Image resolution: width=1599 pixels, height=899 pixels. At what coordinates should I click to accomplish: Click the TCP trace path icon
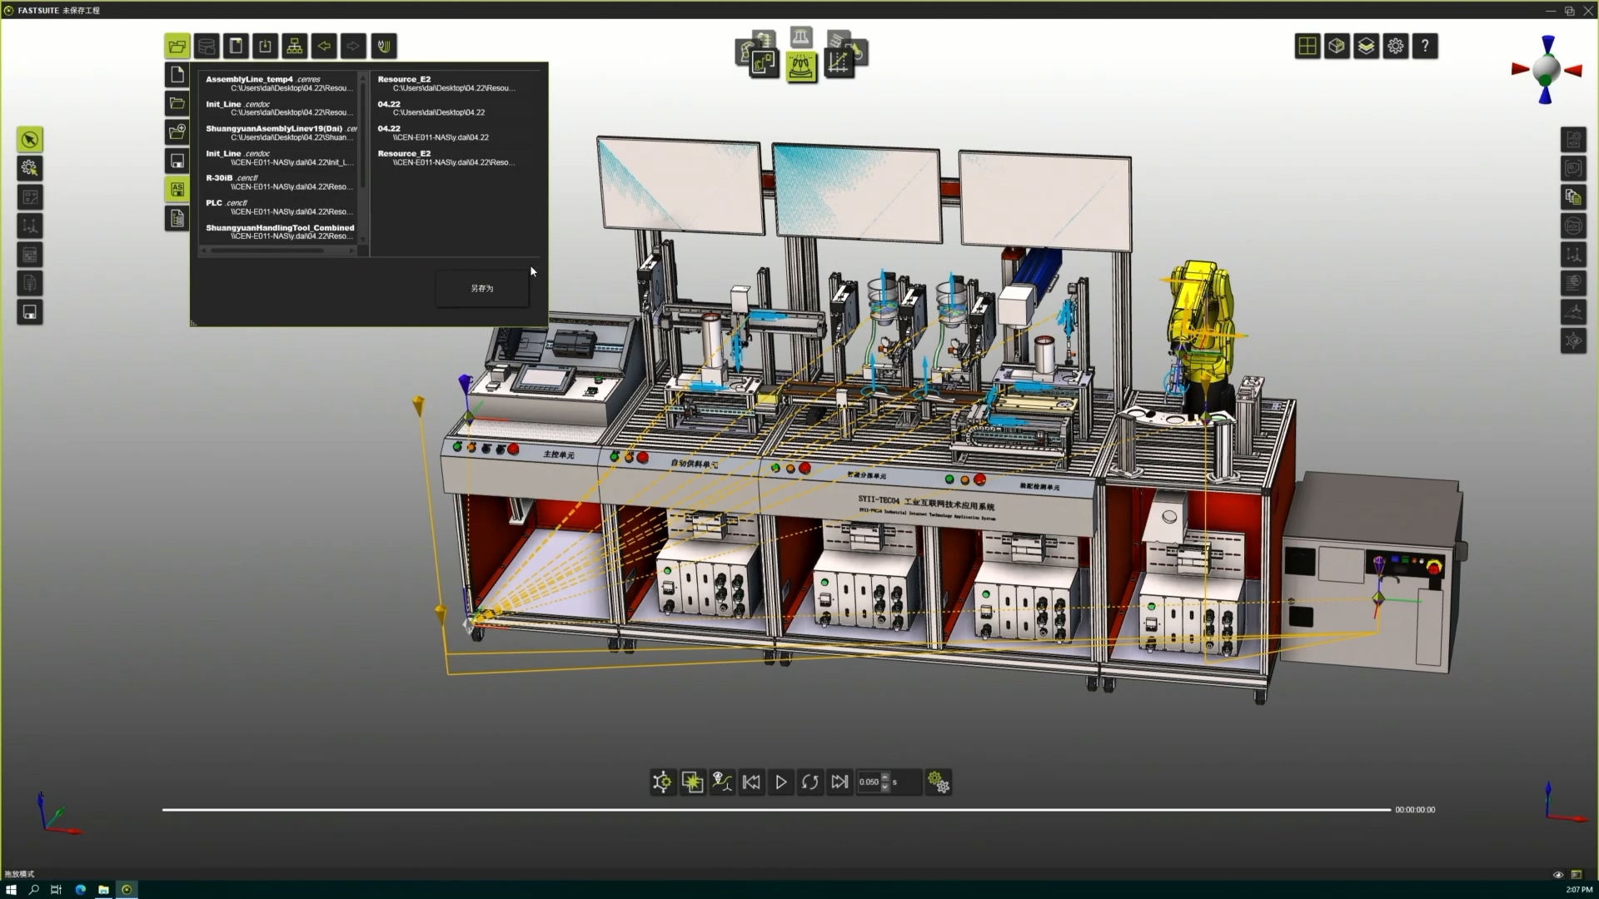(722, 782)
